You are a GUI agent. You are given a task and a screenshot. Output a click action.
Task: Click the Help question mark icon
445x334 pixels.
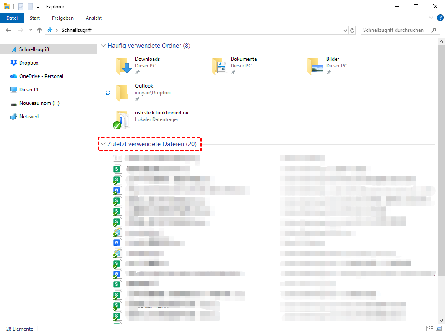click(x=440, y=18)
